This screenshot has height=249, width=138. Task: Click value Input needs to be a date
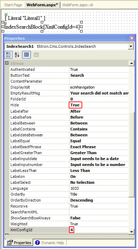click(94, 159)
